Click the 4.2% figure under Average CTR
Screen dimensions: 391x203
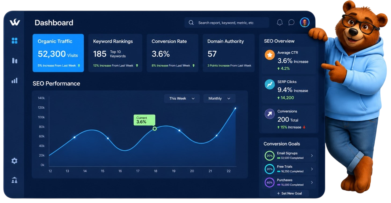click(286, 69)
